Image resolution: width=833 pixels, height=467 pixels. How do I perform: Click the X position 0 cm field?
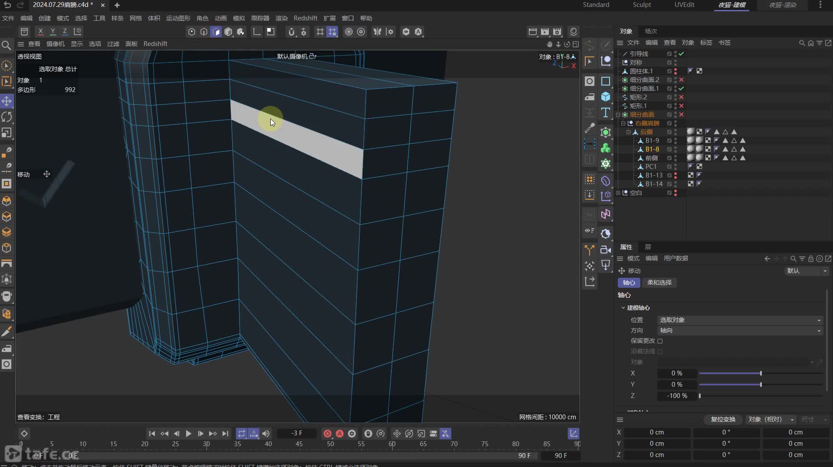pyautogui.click(x=656, y=432)
